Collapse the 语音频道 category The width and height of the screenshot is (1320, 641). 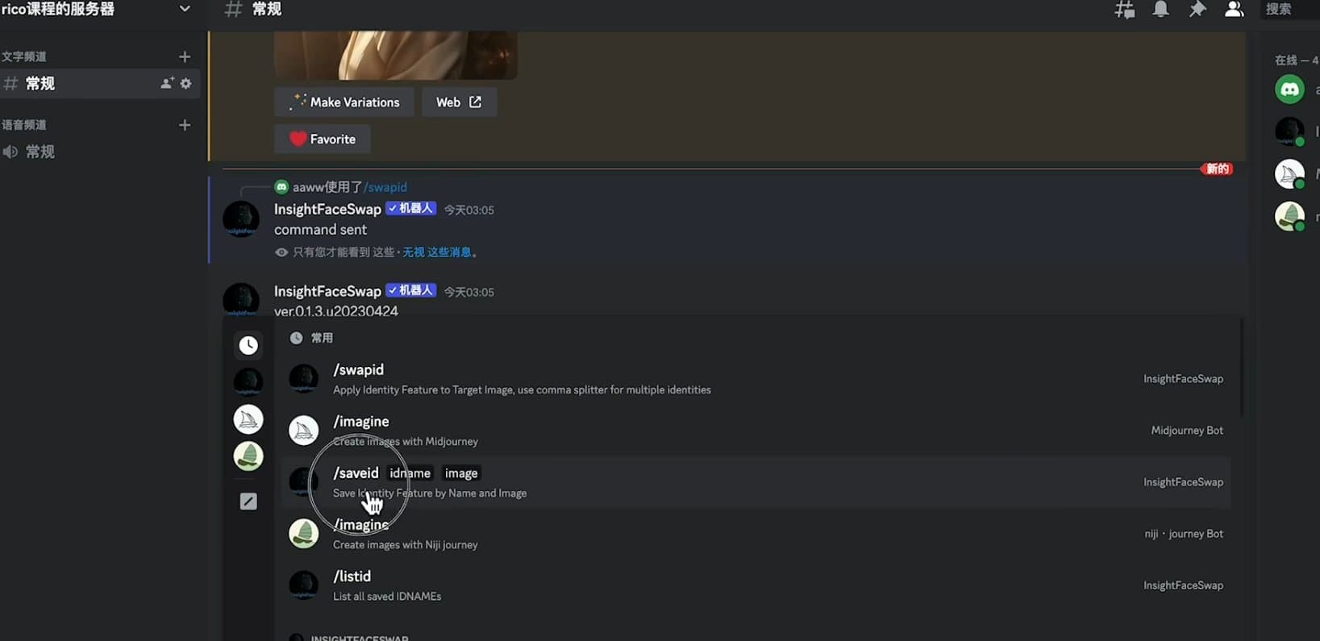pyautogui.click(x=24, y=125)
